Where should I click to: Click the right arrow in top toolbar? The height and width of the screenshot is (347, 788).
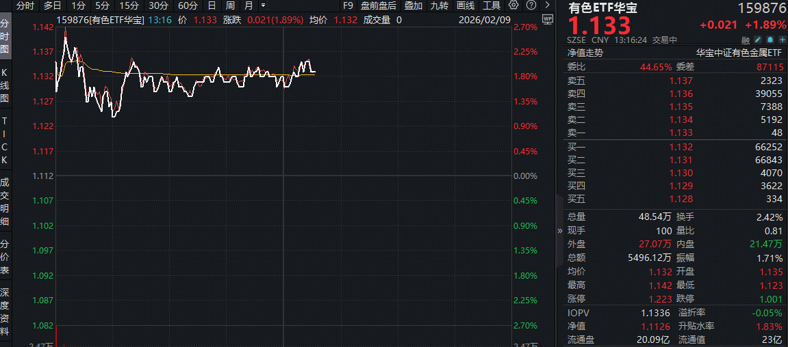coord(546,5)
